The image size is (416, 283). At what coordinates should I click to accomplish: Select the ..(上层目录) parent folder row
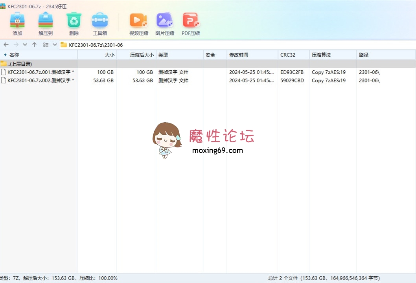pos(208,64)
